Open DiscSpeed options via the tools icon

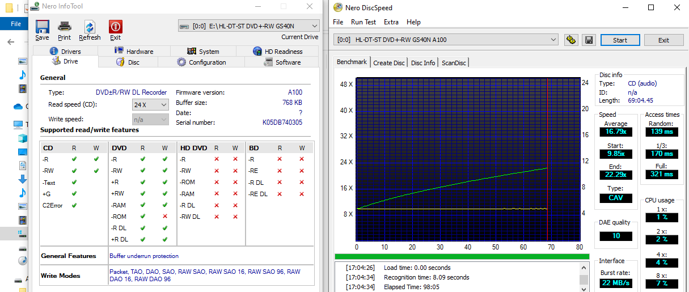point(571,40)
